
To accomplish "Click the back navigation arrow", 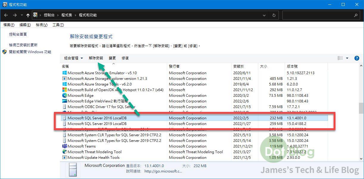I will click(6, 15).
